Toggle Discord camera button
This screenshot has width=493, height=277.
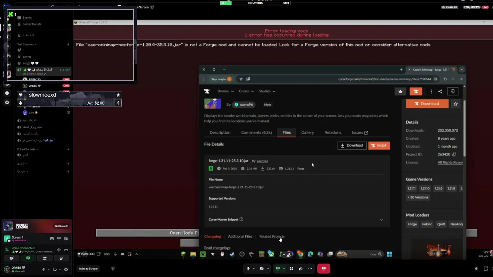11,258
